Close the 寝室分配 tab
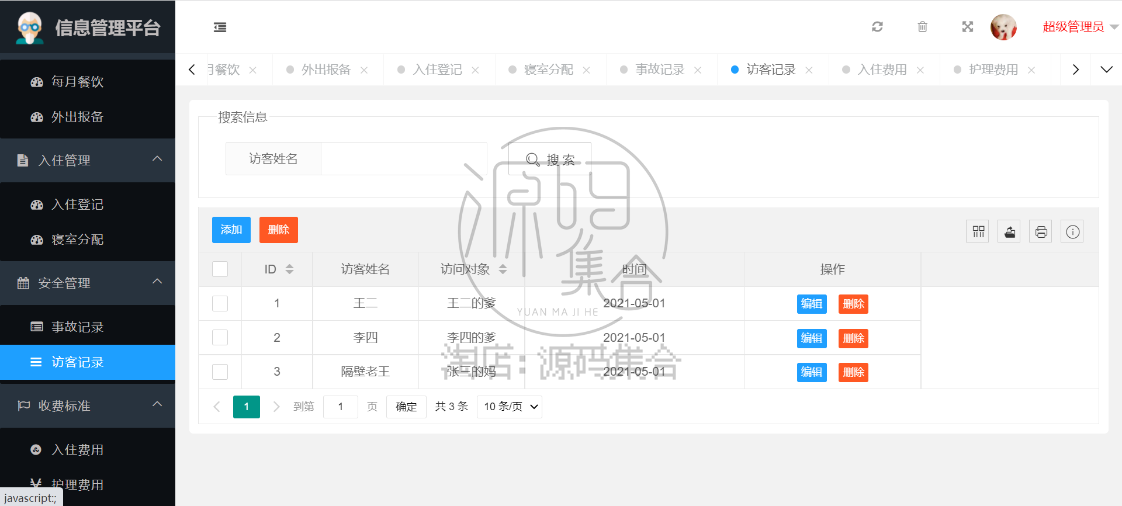The image size is (1122, 506). pyautogui.click(x=586, y=70)
